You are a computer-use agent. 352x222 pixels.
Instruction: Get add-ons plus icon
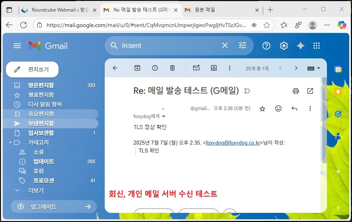pos(338,172)
